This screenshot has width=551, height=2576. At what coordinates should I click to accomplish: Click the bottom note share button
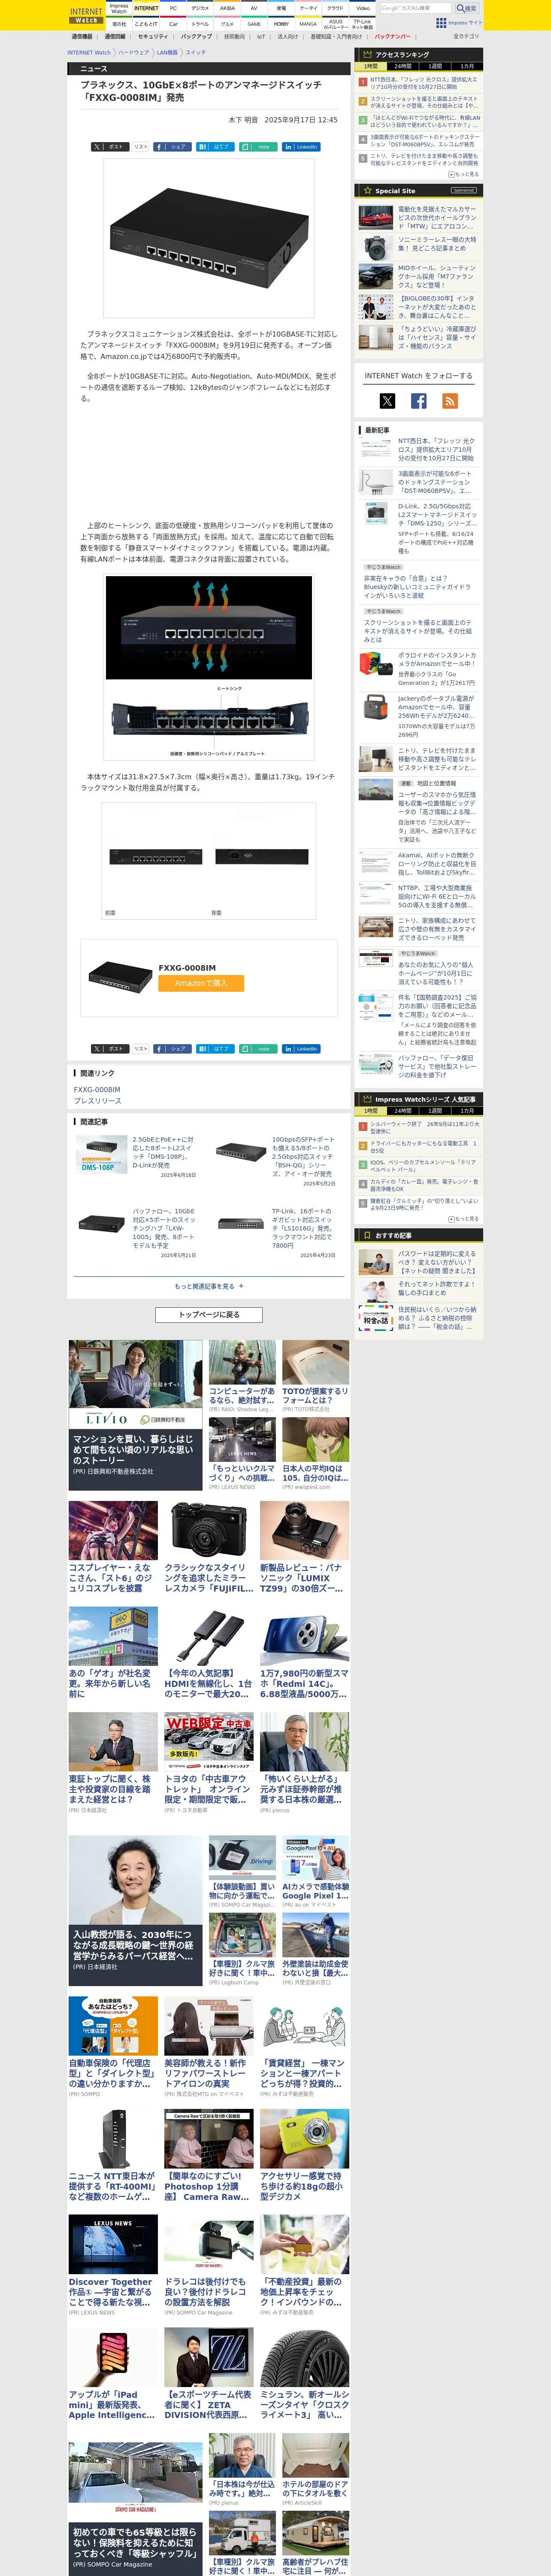coord(258,1049)
